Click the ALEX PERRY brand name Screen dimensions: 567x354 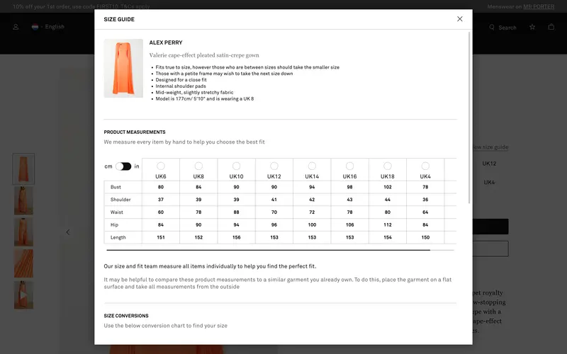[166, 42]
